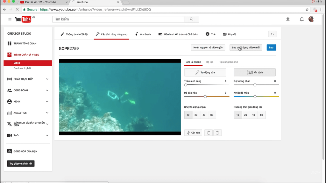Switch to the Âm thanh tab
The height and width of the screenshot is (183, 326).
(143, 34)
